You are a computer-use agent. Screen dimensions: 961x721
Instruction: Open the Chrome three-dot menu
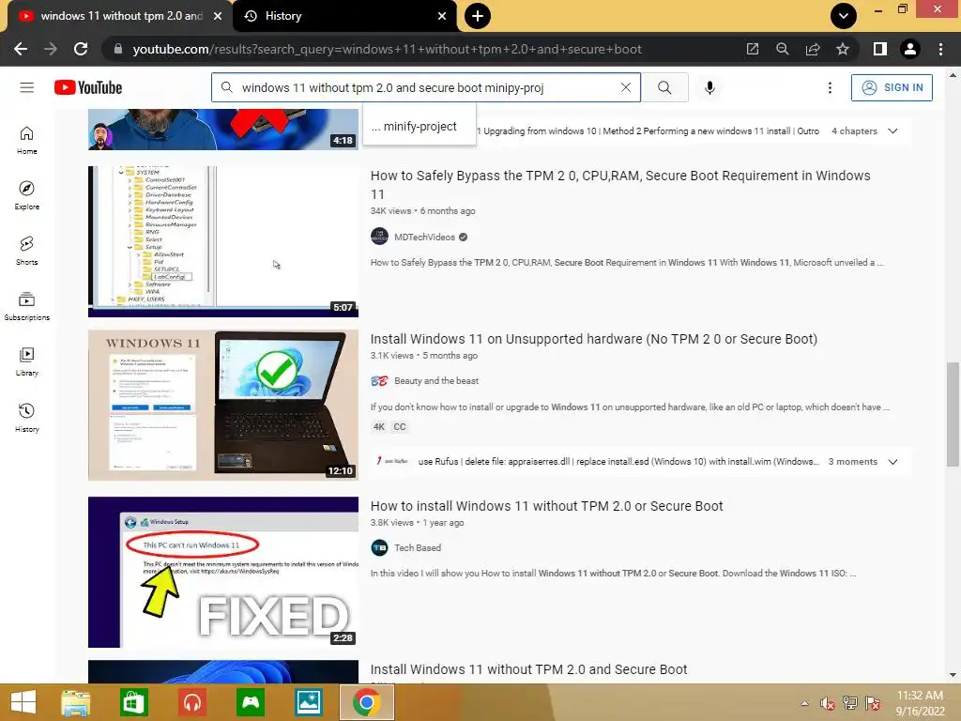[940, 49]
